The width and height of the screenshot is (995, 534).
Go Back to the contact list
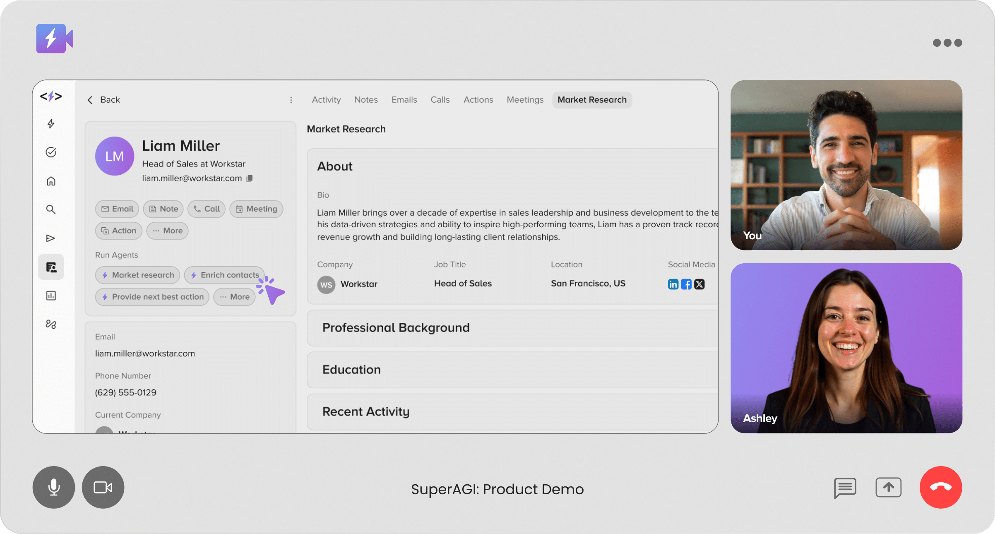point(103,100)
